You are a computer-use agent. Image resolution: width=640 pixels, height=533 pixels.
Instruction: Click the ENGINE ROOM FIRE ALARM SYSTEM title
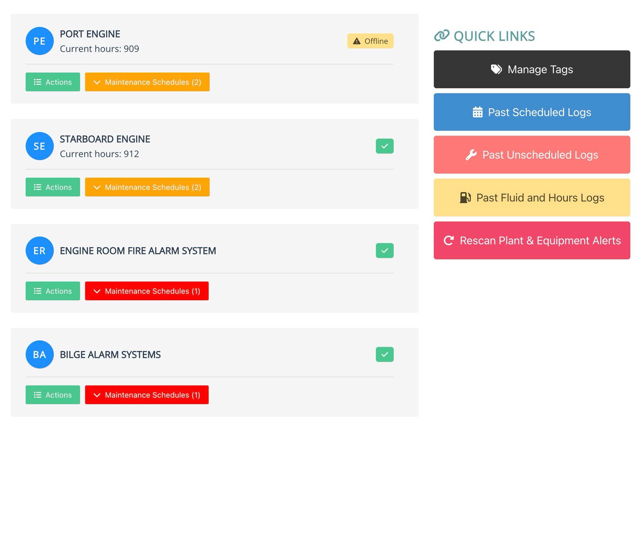pyautogui.click(x=138, y=251)
